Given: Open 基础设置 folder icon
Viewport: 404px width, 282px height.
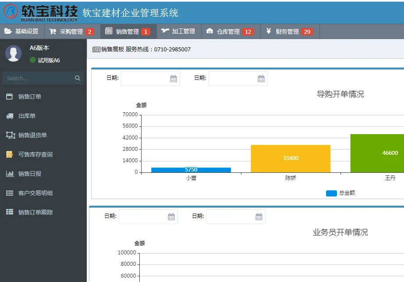Looking at the screenshot, I should pos(8,31).
